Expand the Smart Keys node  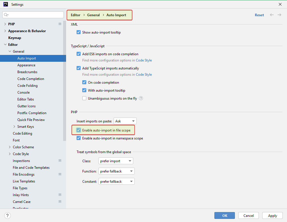point(14,126)
